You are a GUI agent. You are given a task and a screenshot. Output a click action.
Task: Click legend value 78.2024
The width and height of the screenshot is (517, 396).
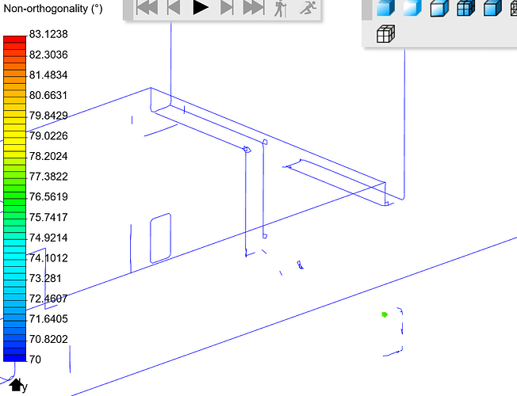coord(48,156)
